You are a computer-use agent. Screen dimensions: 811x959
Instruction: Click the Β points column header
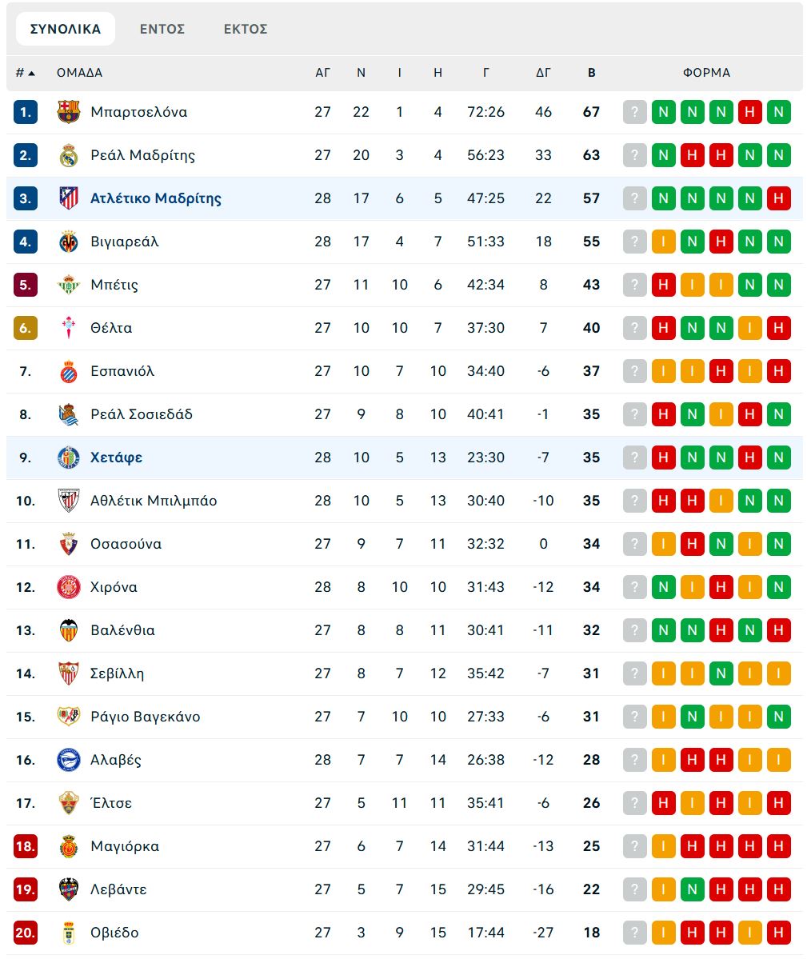(591, 73)
